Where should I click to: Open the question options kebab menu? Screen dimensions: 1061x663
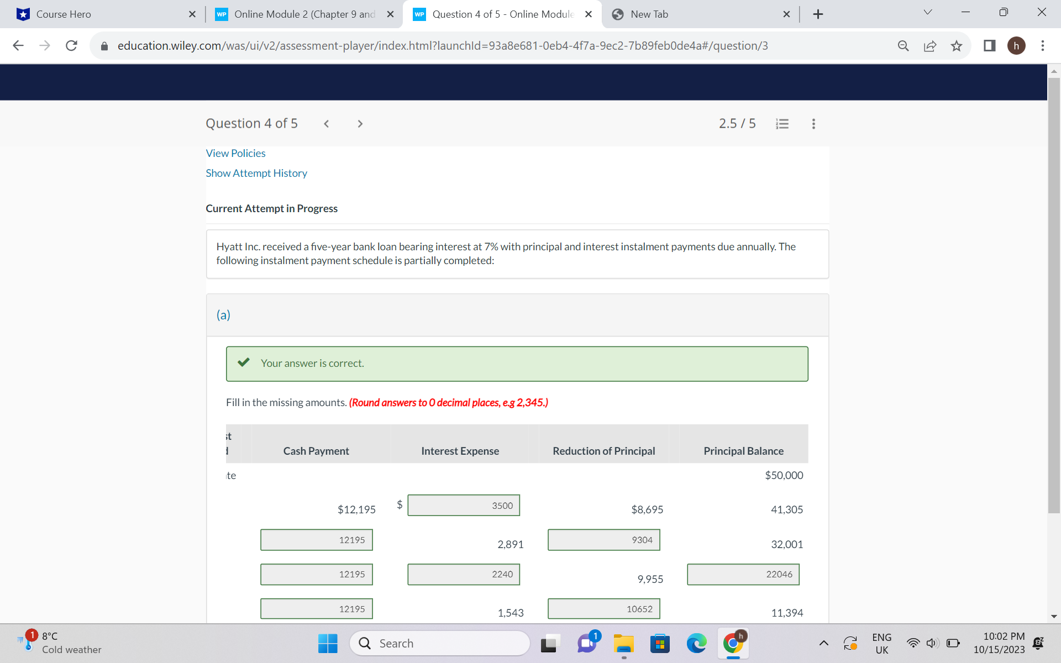pyautogui.click(x=813, y=124)
